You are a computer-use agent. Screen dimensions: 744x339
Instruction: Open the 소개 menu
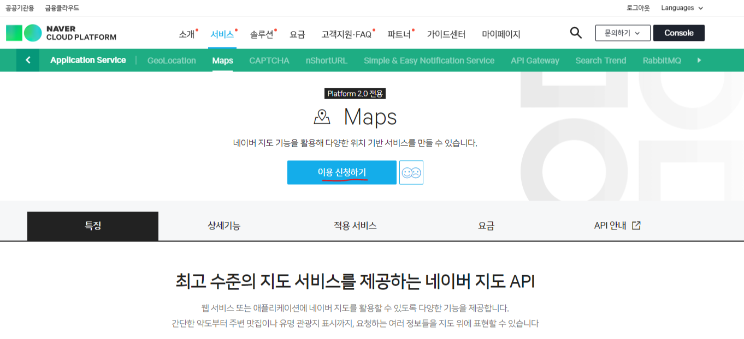(187, 34)
